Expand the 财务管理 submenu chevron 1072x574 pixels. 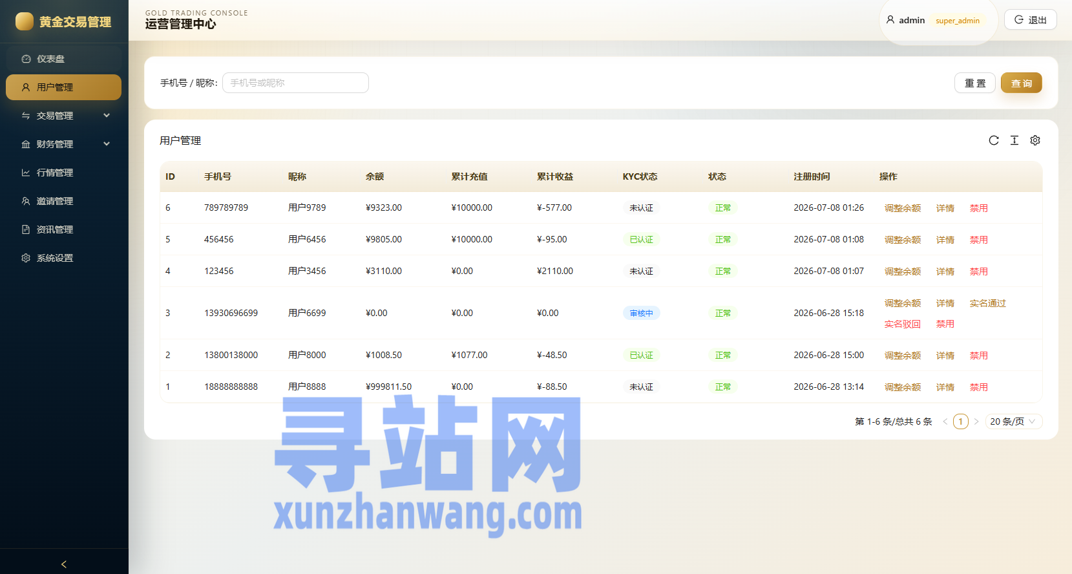coord(107,144)
